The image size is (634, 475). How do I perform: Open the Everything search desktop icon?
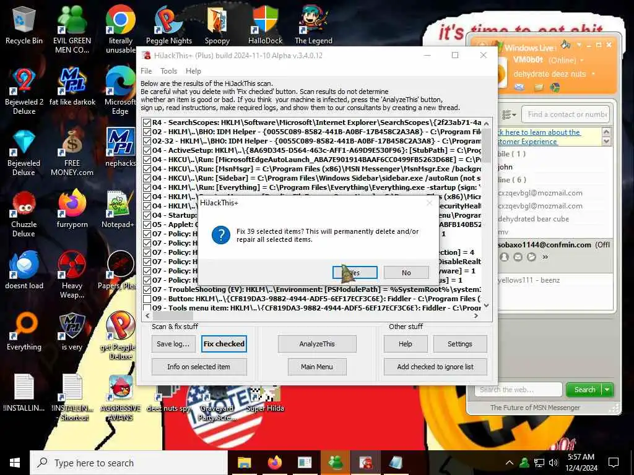[24, 332]
